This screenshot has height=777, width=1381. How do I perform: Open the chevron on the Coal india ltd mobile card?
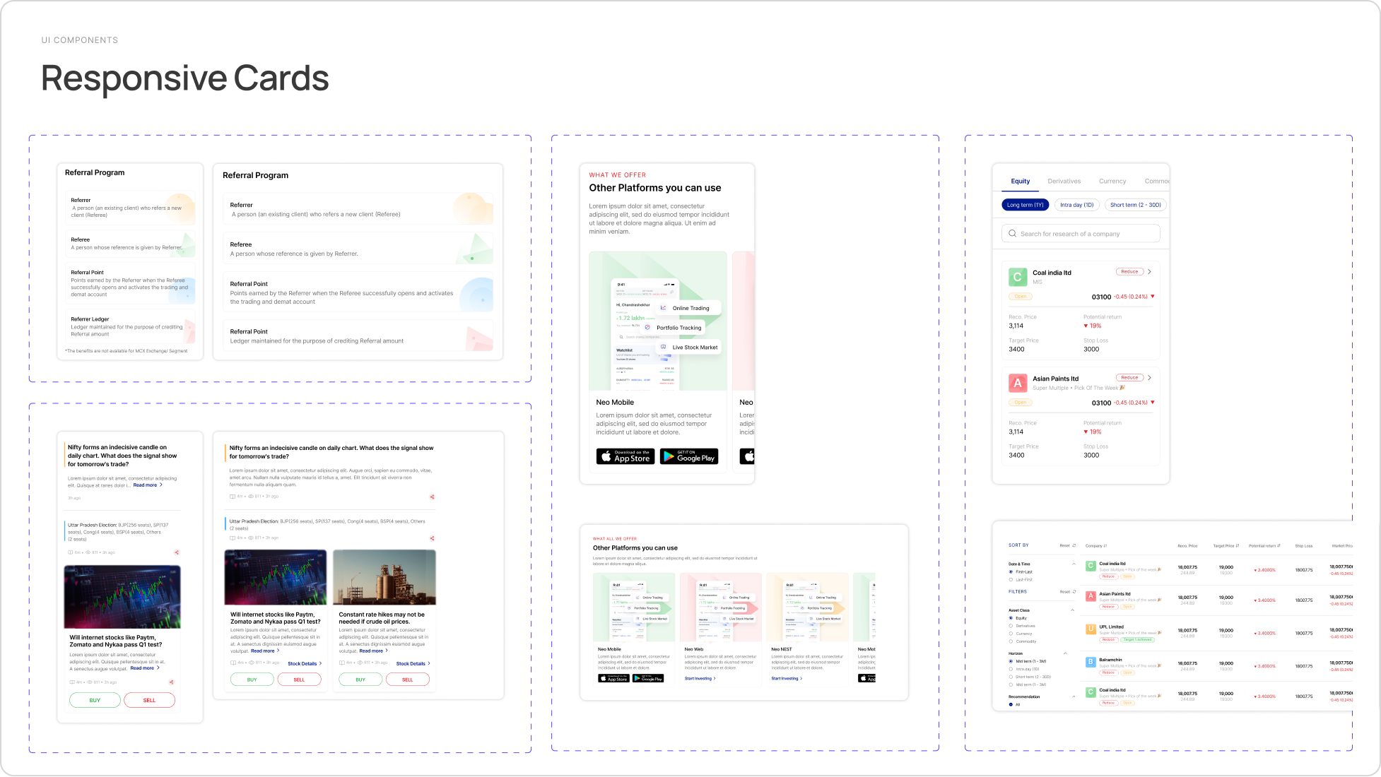tap(1150, 271)
